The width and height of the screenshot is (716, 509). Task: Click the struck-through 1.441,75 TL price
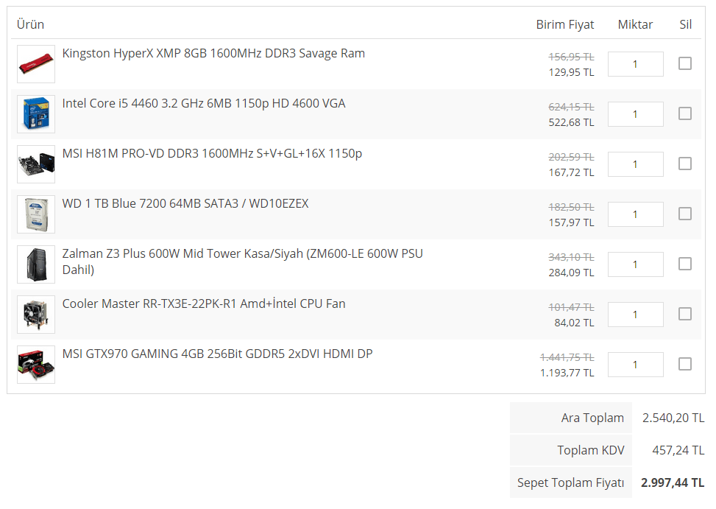point(567,357)
